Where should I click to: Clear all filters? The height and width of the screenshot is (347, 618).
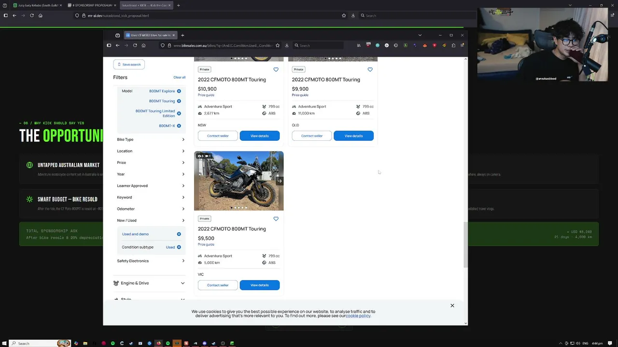pos(179,78)
